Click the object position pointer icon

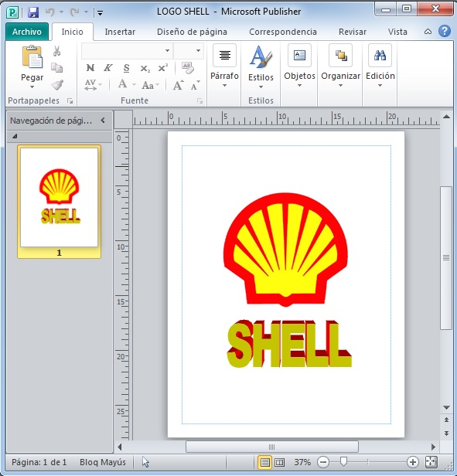145,462
